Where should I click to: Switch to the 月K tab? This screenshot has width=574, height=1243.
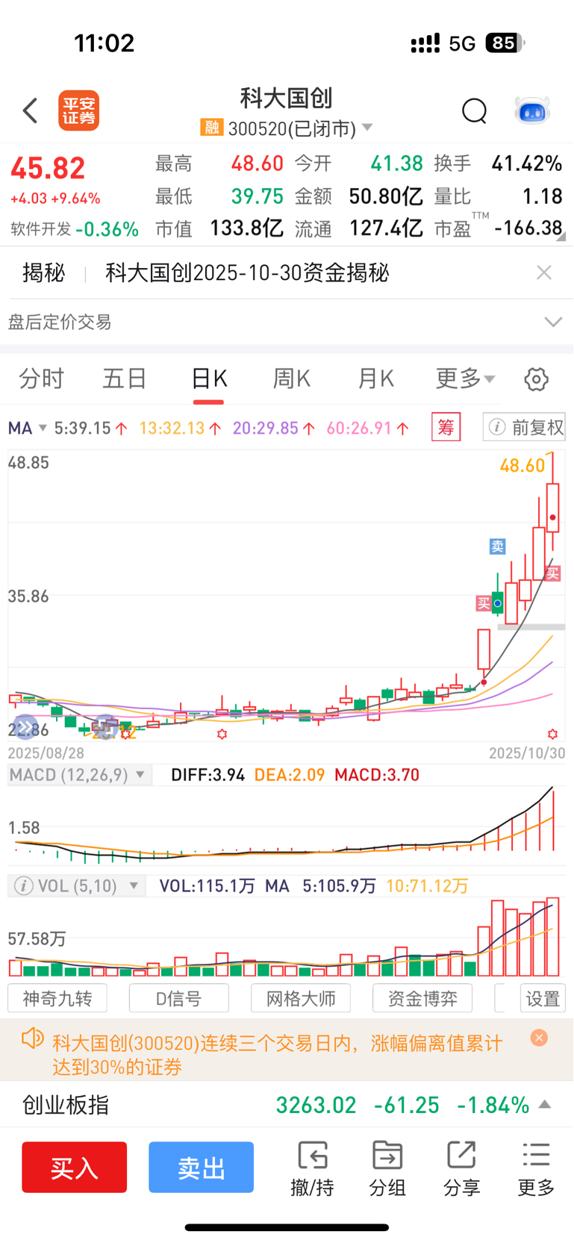coord(375,378)
